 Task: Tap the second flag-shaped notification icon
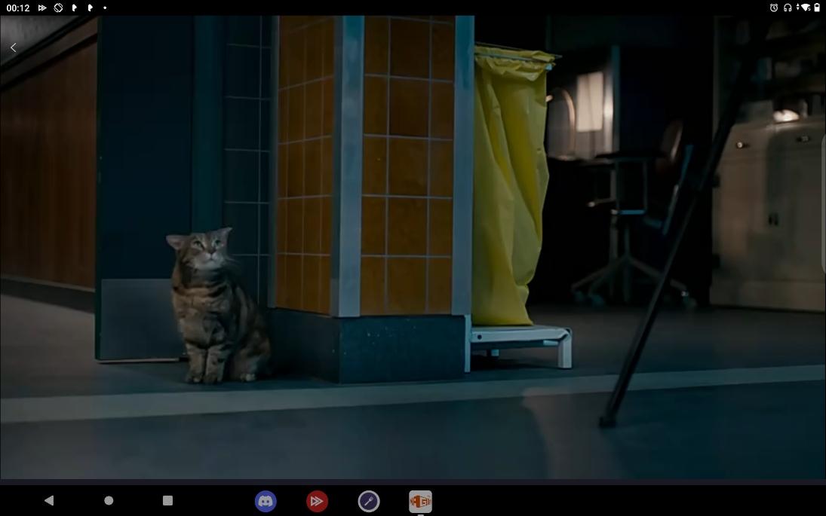click(x=90, y=8)
